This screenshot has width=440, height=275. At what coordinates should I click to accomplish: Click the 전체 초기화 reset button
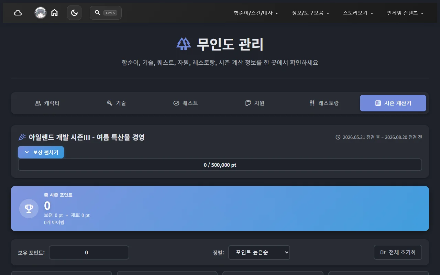tap(398, 252)
